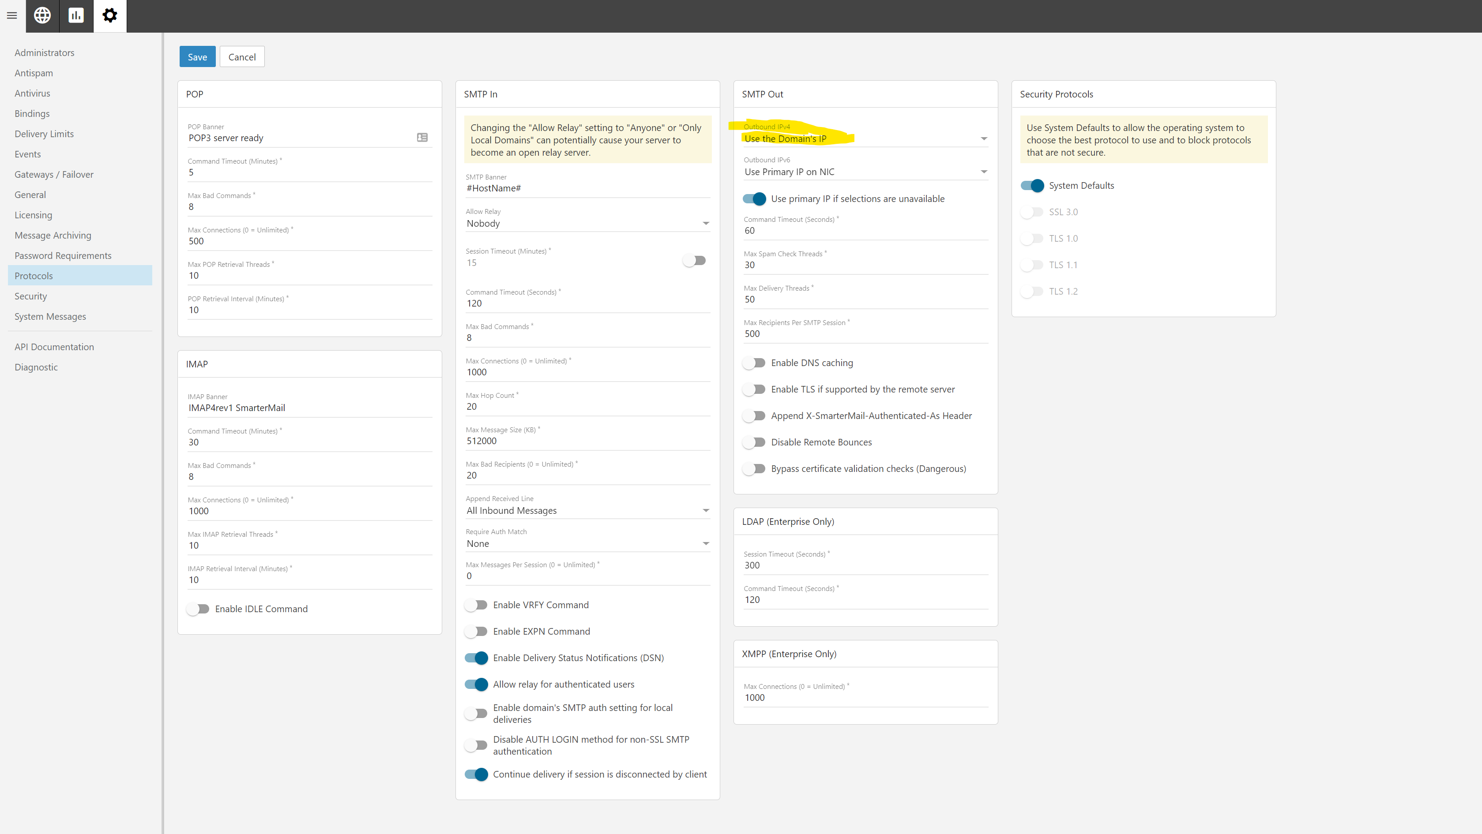The image size is (1482, 834).
Task: Go to the Security sidebar item
Action: pos(31,296)
